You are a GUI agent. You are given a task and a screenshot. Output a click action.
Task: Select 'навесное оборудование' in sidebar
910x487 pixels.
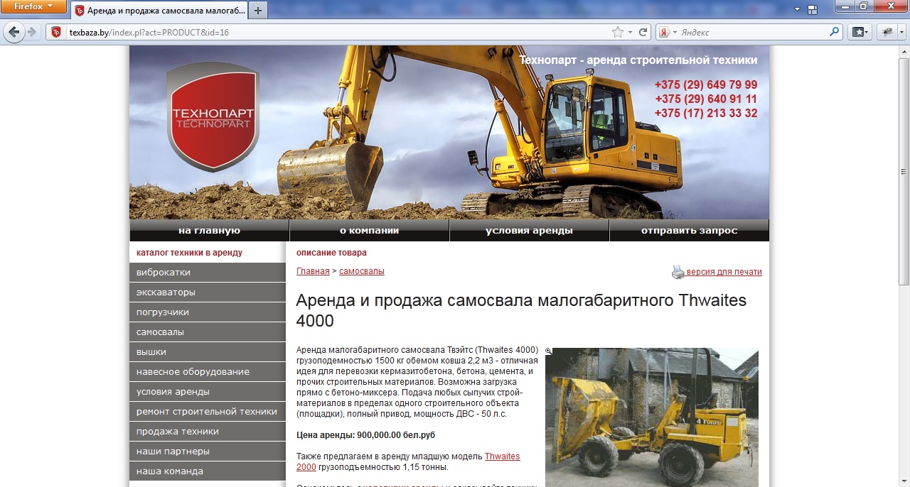[208, 372]
